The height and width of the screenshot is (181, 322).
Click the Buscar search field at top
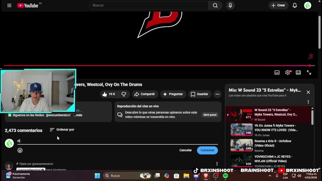(149, 5)
